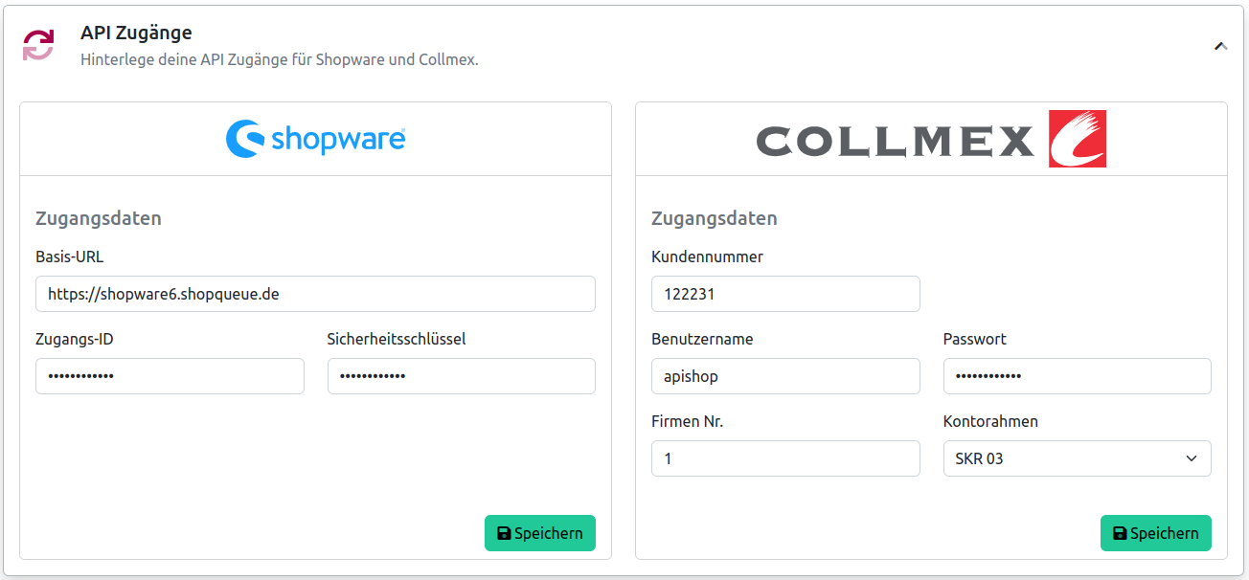1249x580 pixels.
Task: Click into the Collmex Passwort field
Action: point(1077,376)
